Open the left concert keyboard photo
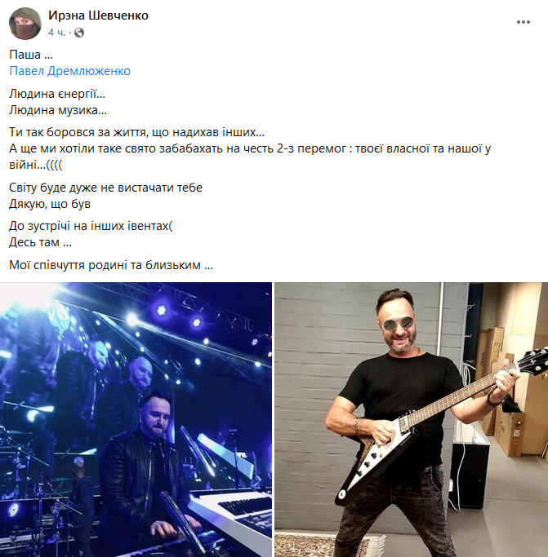This screenshot has width=548, height=557. pyautogui.click(x=136, y=419)
